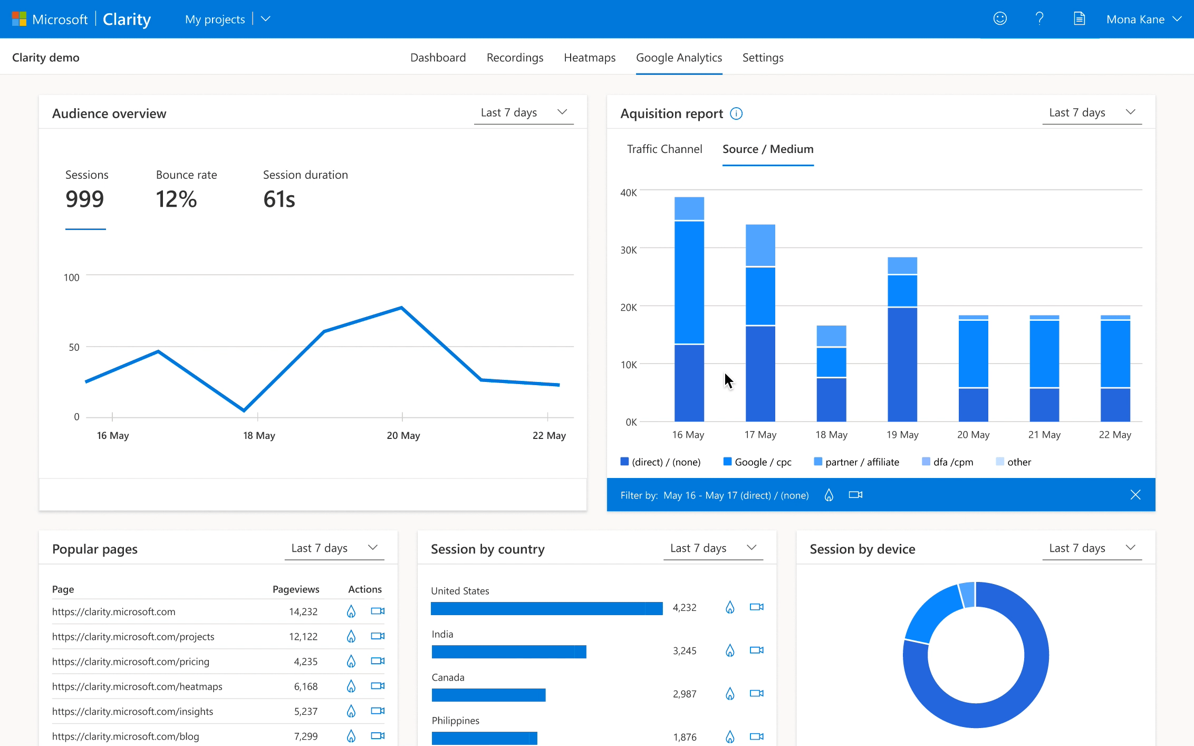Click the Microsoft logo in the header
The height and width of the screenshot is (746, 1194).
coord(20,19)
